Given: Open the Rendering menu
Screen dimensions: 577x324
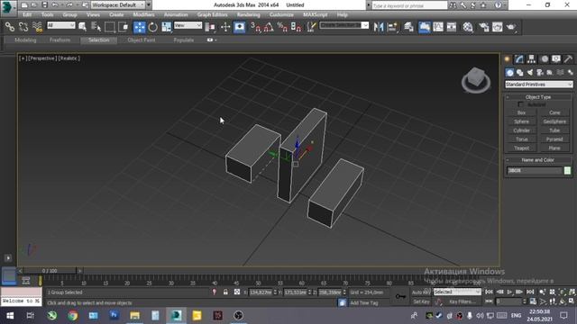Looking at the screenshot, I should pos(249,14).
